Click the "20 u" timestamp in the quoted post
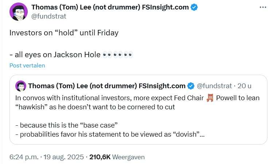This screenshot has width=274, height=164. 244,86
